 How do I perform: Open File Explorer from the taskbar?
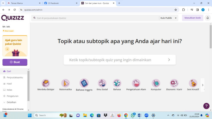[85, 115]
